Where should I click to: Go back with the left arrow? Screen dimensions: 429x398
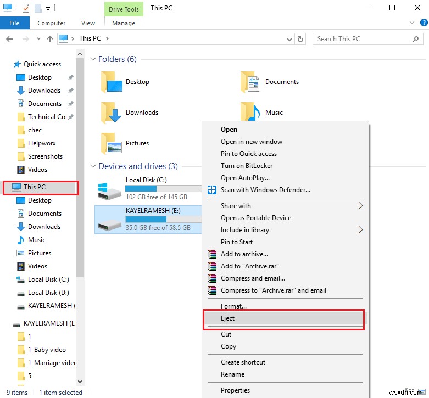(x=9, y=39)
